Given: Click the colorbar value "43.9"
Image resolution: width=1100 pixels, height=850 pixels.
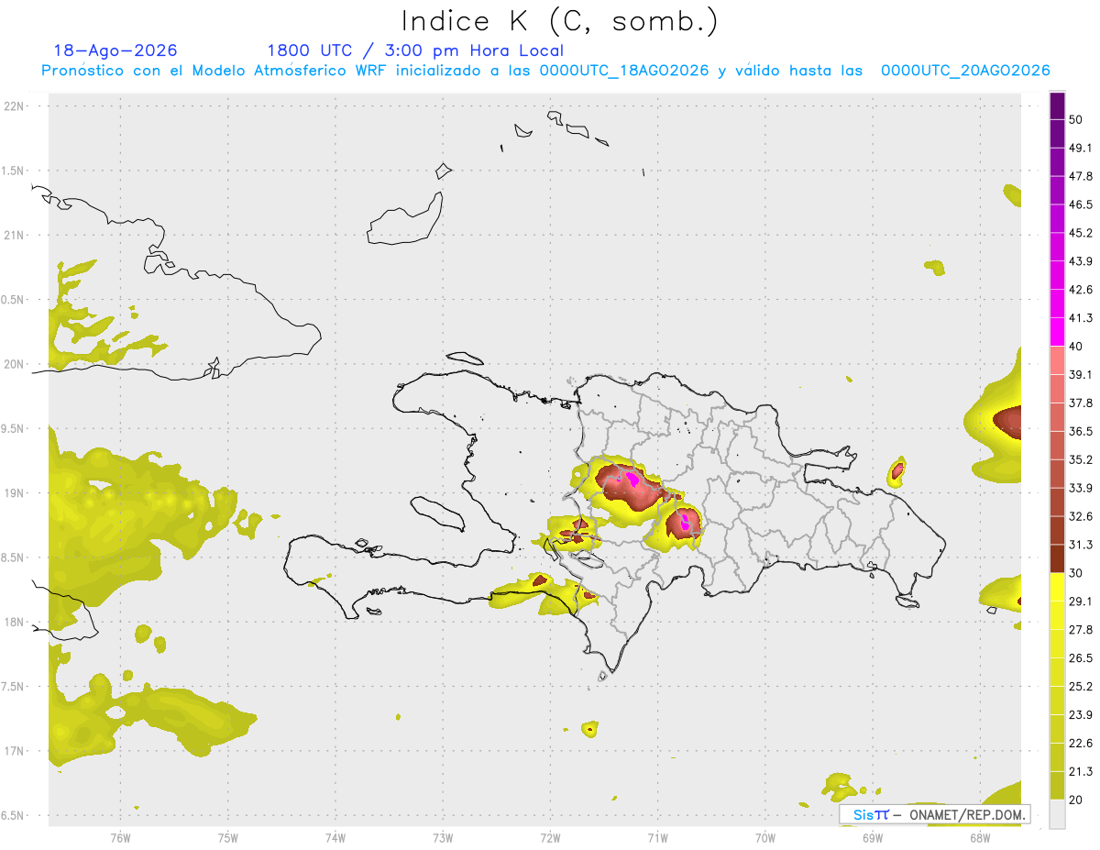Looking at the screenshot, I should point(1080,261).
